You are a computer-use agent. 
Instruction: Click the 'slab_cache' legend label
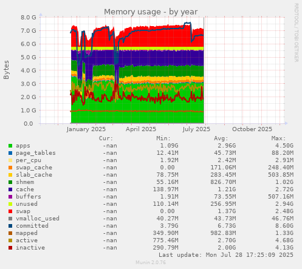(34, 175)
